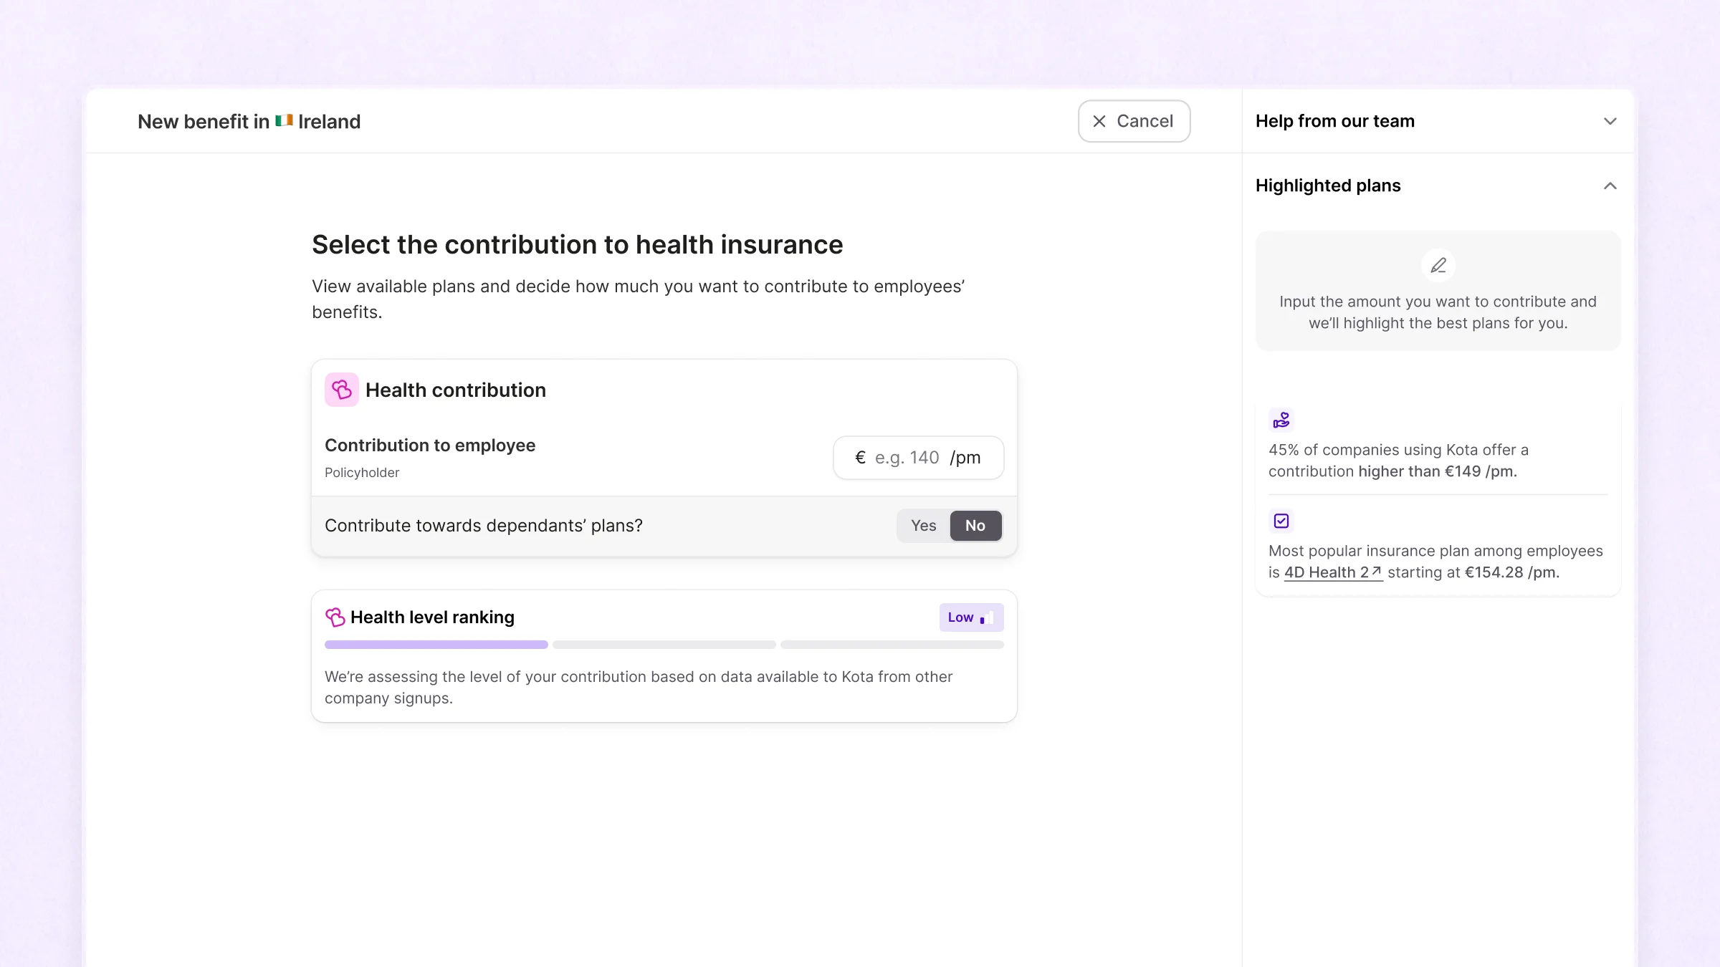This screenshot has width=1720, height=967.
Task: Expand the Help from our team section
Action: [x=1610, y=122]
